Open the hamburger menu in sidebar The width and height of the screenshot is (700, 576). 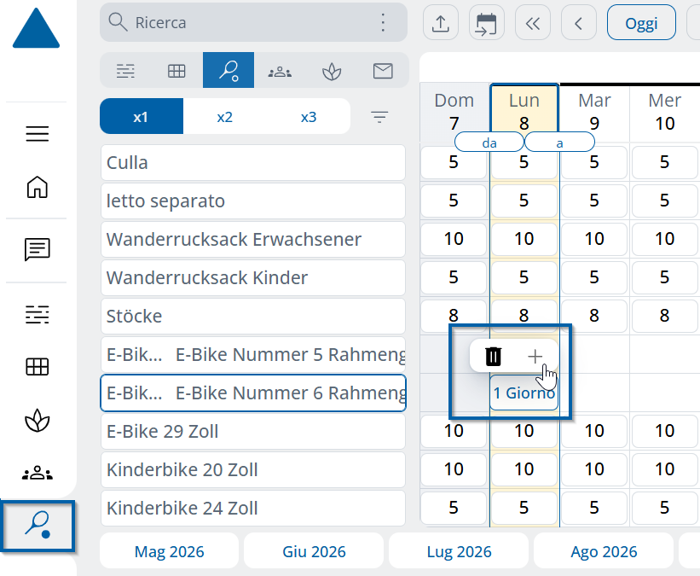coord(37,134)
